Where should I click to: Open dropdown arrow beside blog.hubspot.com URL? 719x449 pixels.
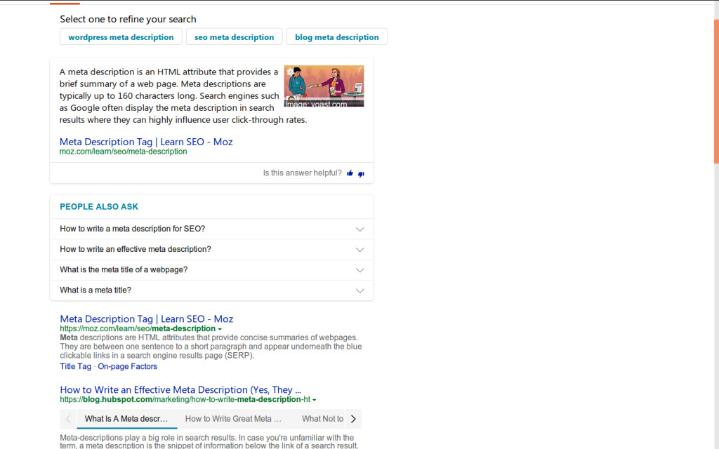click(x=314, y=400)
